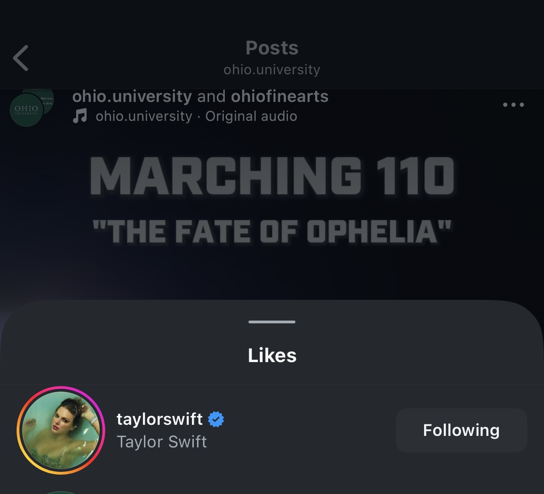This screenshot has height=494, width=544.
Task: Expand the ohiofinearts collaborator name
Action: [x=279, y=96]
